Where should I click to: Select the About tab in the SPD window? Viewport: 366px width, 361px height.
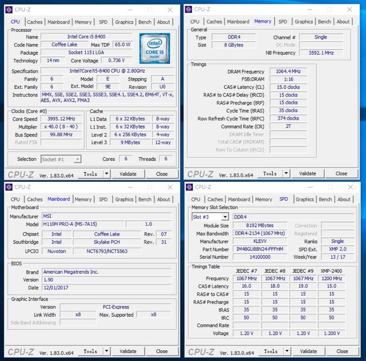(344, 199)
